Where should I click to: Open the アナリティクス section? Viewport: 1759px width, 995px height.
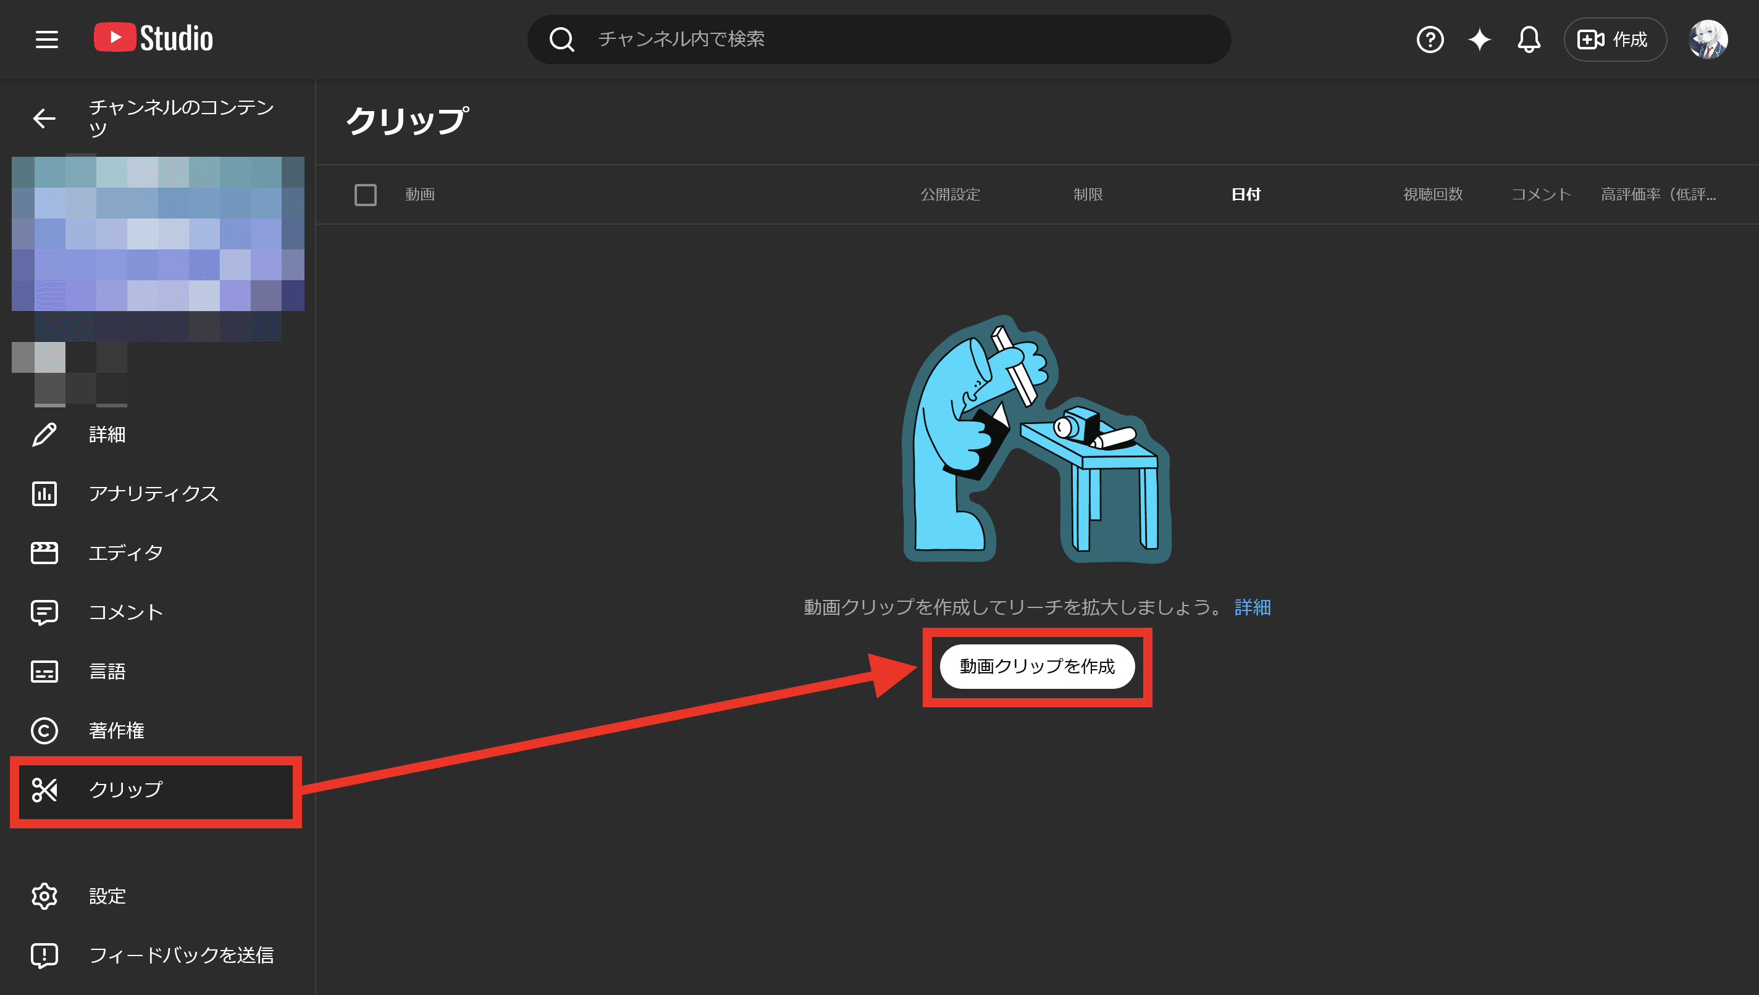pyautogui.click(x=157, y=493)
